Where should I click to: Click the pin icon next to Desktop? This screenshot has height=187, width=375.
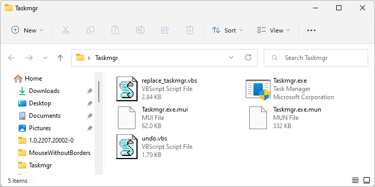click(x=89, y=103)
